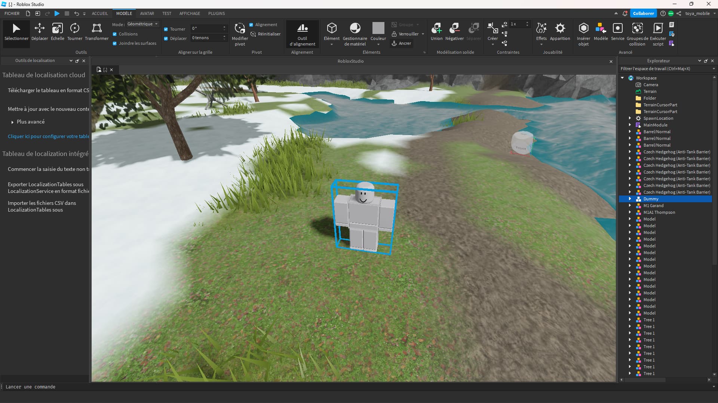Click the Collaborer button
The width and height of the screenshot is (718, 403).
(x=643, y=13)
